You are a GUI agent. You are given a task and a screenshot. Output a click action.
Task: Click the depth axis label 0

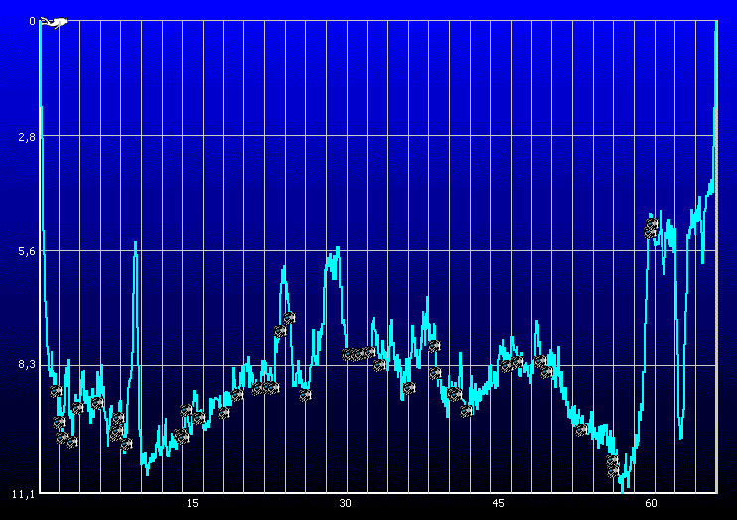click(32, 21)
